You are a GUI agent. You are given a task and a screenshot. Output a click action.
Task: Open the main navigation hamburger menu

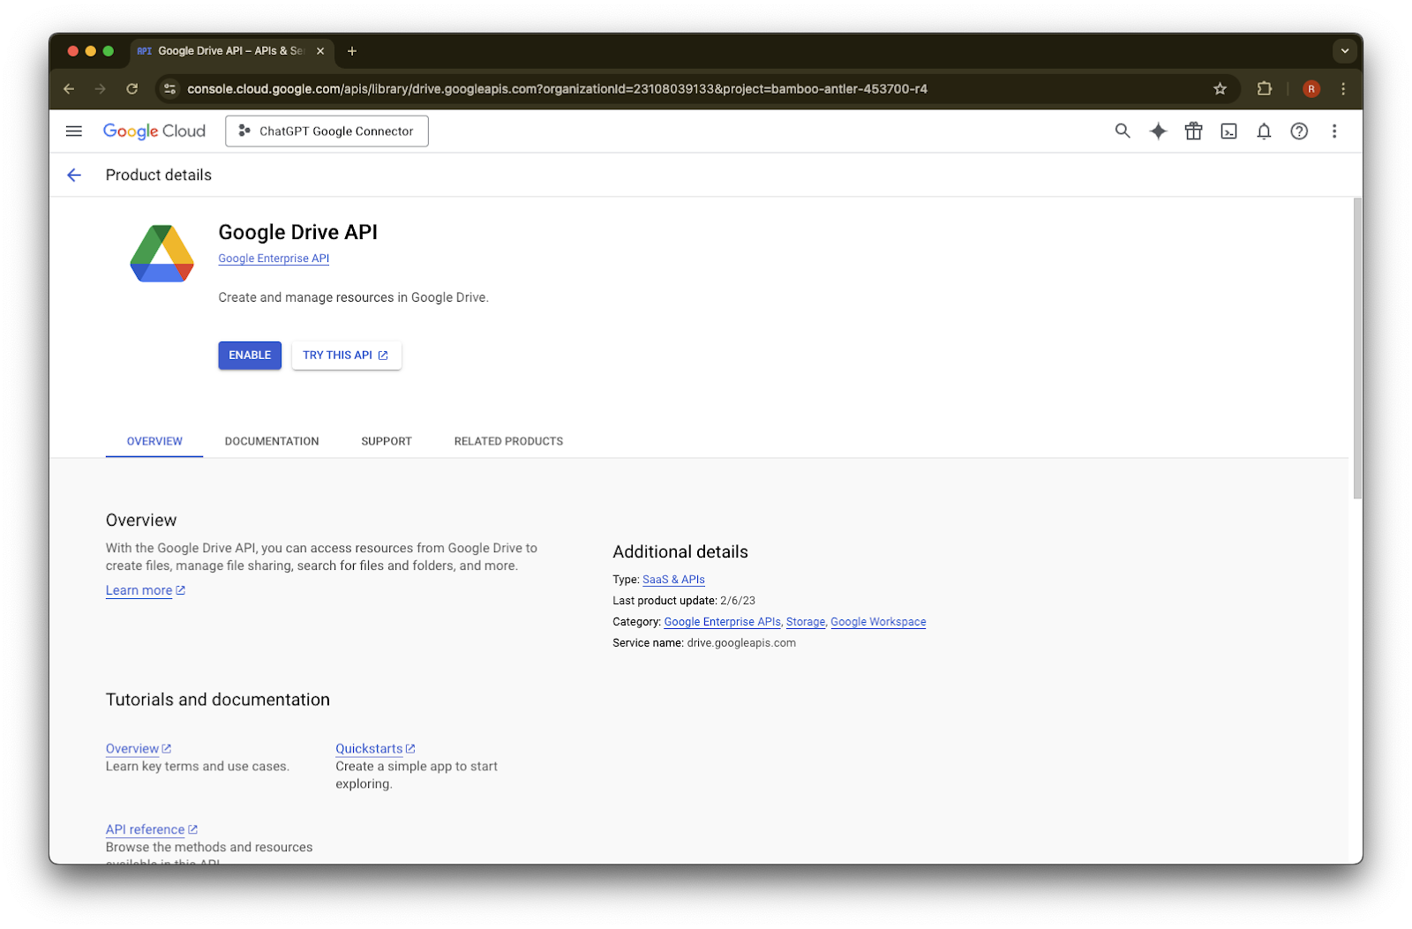(74, 131)
